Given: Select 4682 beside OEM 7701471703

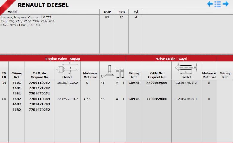Looking at the screenshot, I should pyautogui.click(x=16, y=104).
